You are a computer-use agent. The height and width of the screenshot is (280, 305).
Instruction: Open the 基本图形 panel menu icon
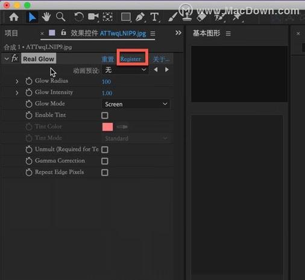(x=228, y=34)
